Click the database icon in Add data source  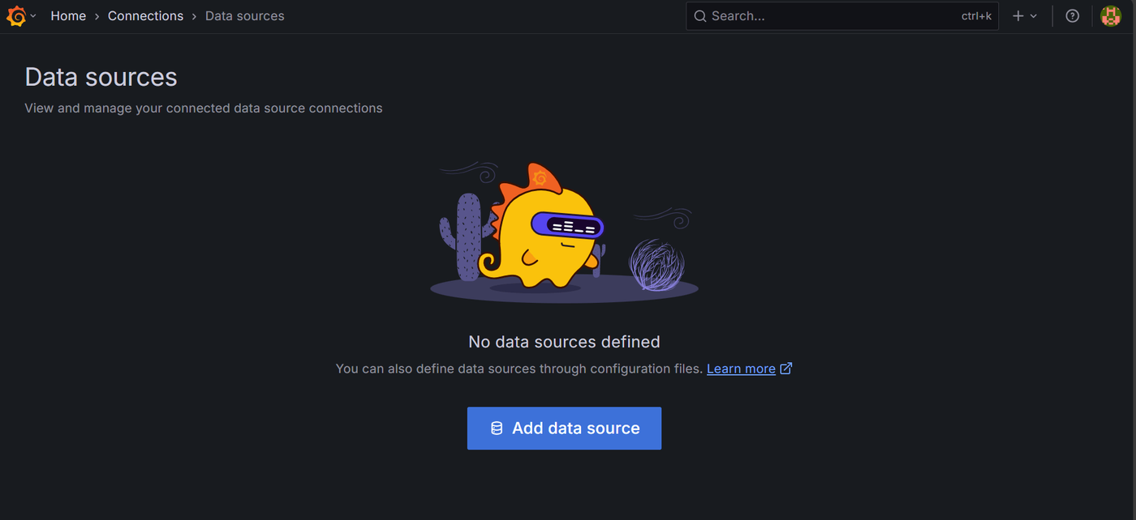pyautogui.click(x=497, y=428)
